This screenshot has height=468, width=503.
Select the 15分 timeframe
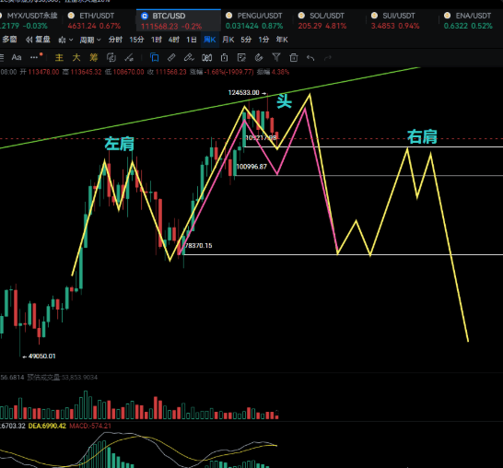pos(136,40)
